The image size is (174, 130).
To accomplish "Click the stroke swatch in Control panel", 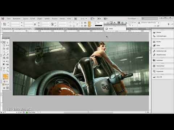I will (90, 26).
